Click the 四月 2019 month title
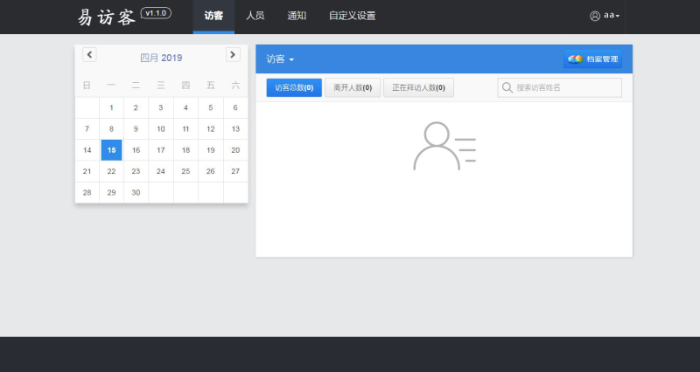Viewport: 700px width, 372px height. pyautogui.click(x=161, y=58)
